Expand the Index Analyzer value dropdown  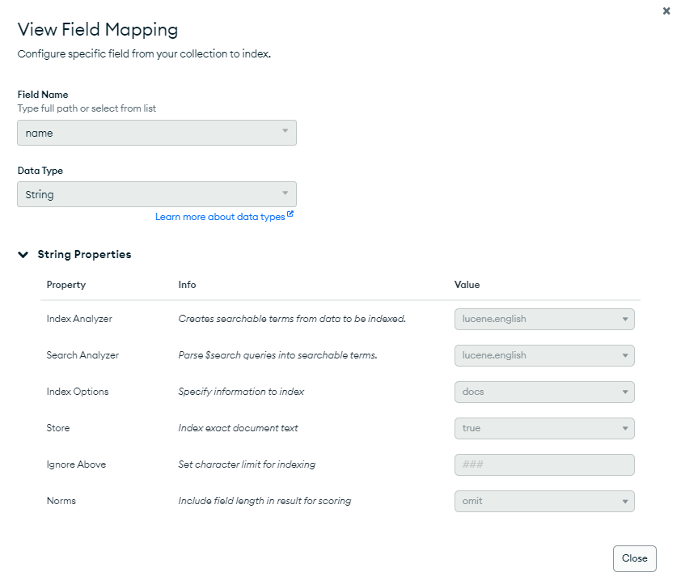(x=544, y=319)
